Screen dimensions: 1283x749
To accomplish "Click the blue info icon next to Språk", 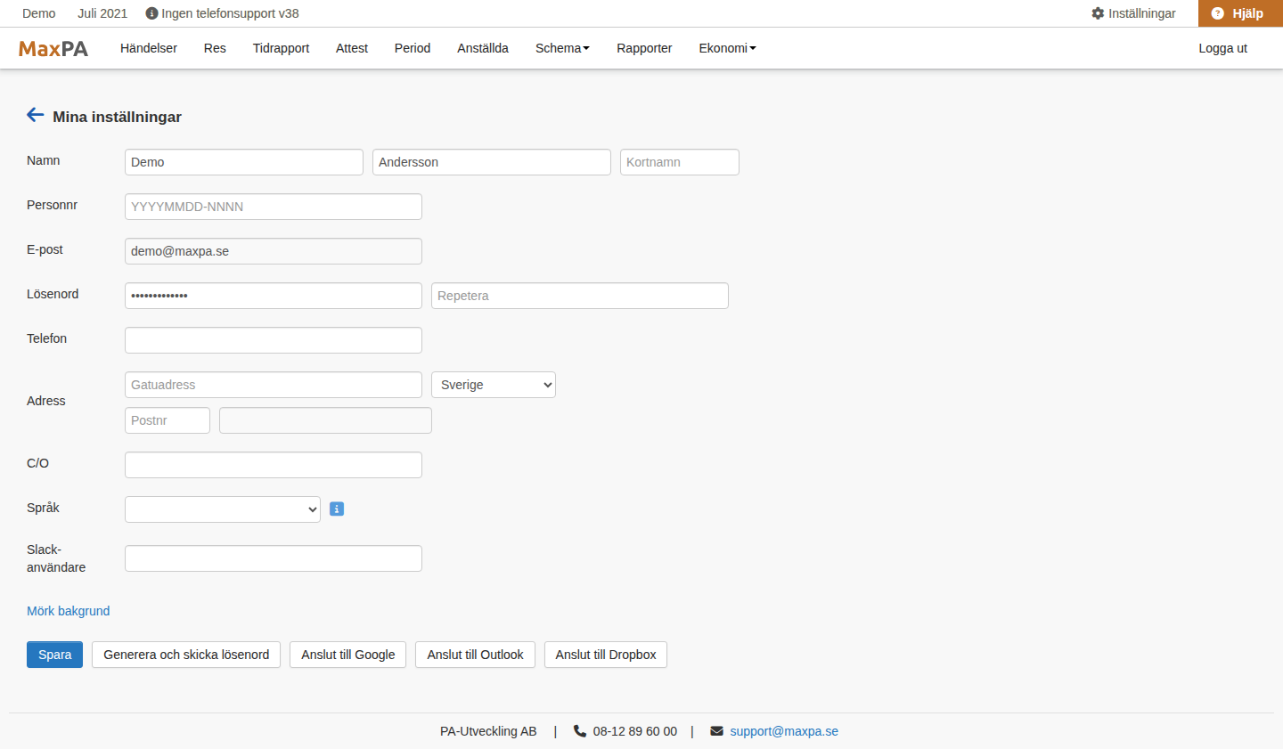I will [337, 509].
